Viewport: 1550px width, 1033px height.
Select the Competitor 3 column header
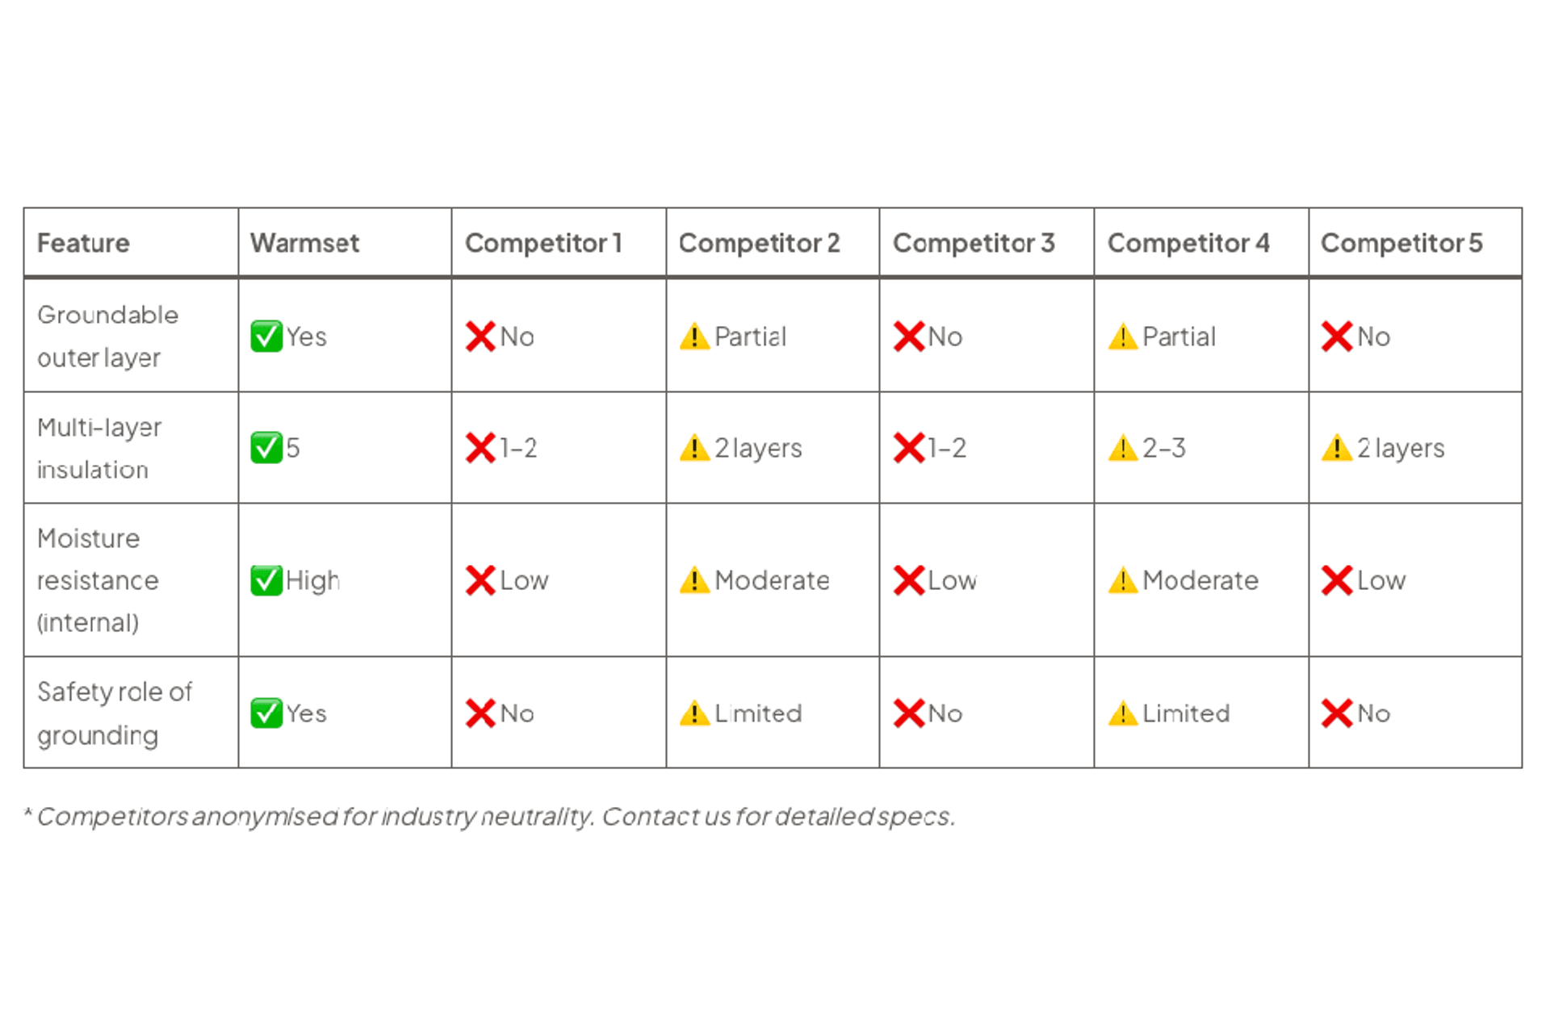974,243
